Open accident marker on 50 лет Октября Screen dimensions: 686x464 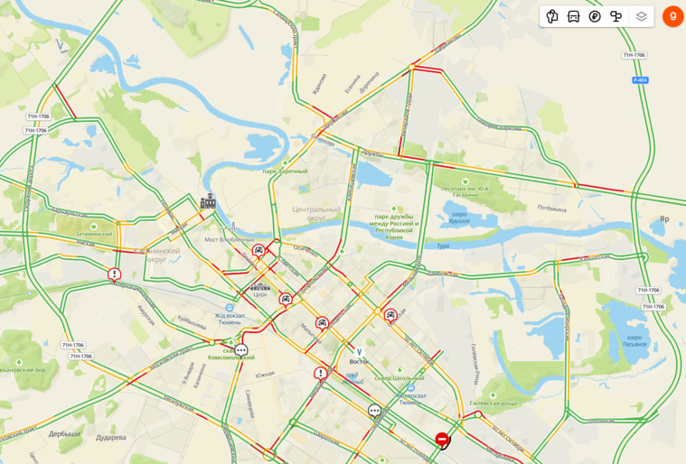390,315
